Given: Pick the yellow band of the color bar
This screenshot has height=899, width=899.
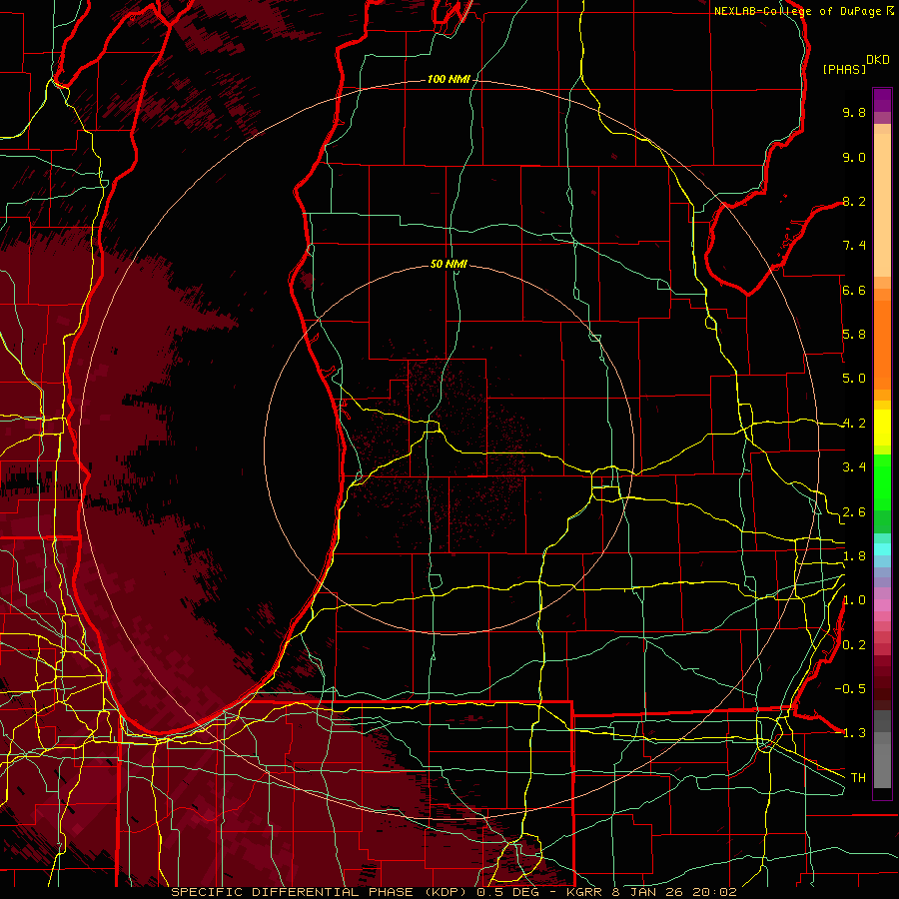Looking at the screenshot, I should (x=882, y=428).
